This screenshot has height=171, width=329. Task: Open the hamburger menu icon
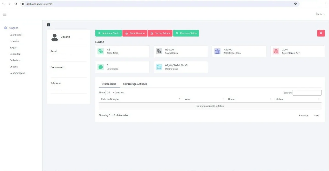[x=5, y=14]
